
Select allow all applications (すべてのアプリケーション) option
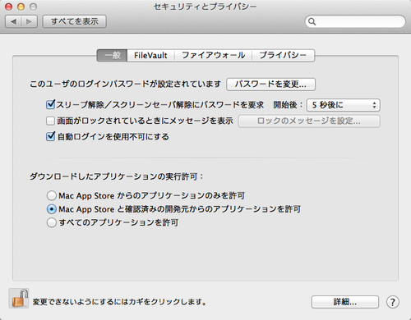pos(52,222)
